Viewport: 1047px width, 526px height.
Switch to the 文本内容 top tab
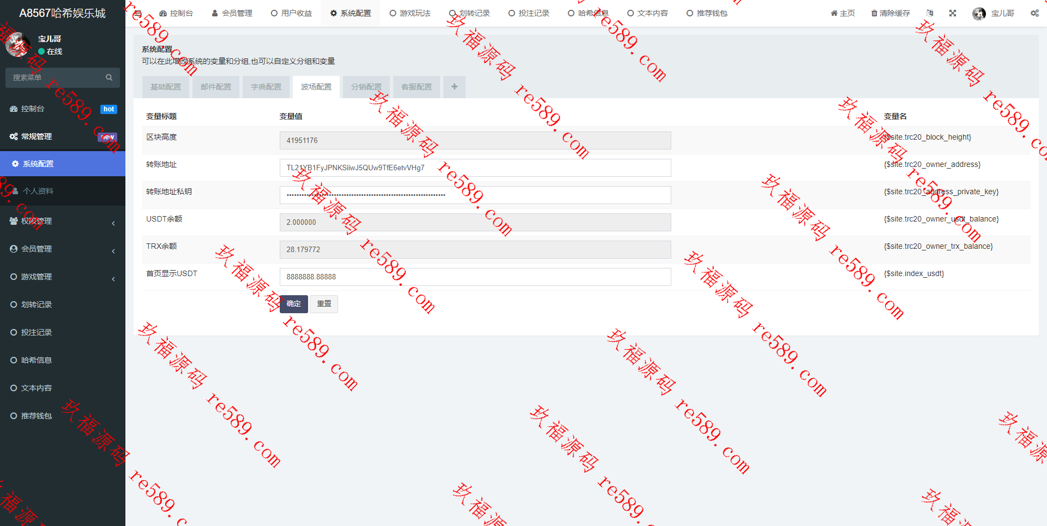coord(648,13)
